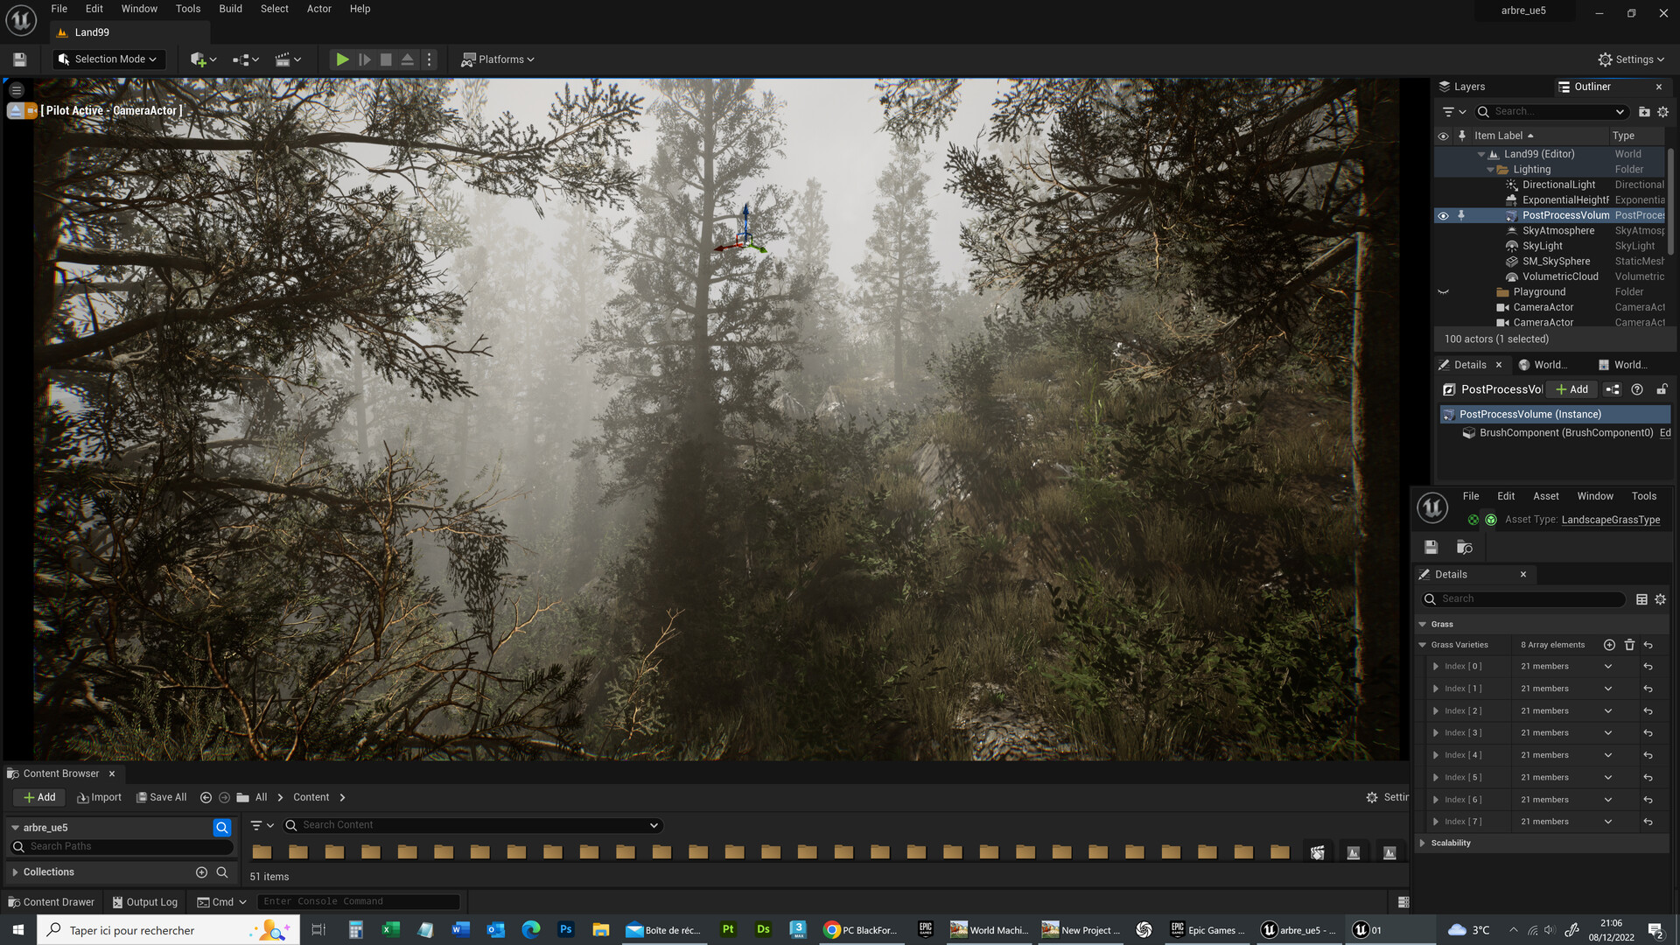The image size is (1680, 945).
Task: Click the add array element plus icon
Action: 1608,645
